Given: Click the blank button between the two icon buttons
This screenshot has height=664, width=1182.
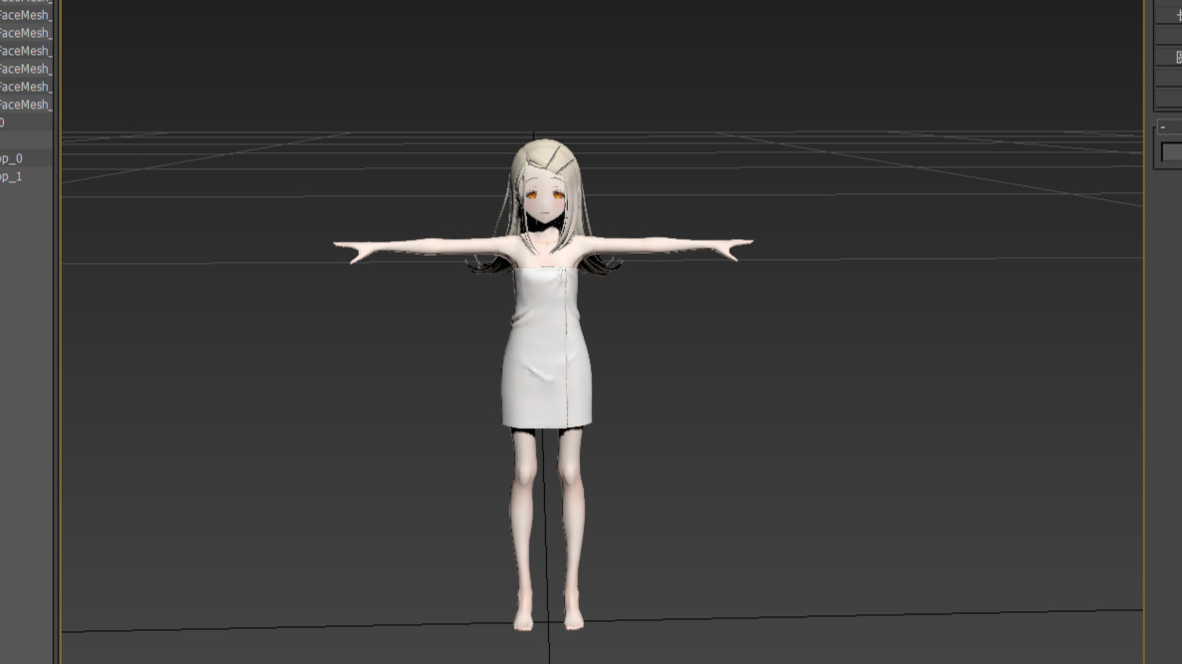Looking at the screenshot, I should (x=1172, y=36).
